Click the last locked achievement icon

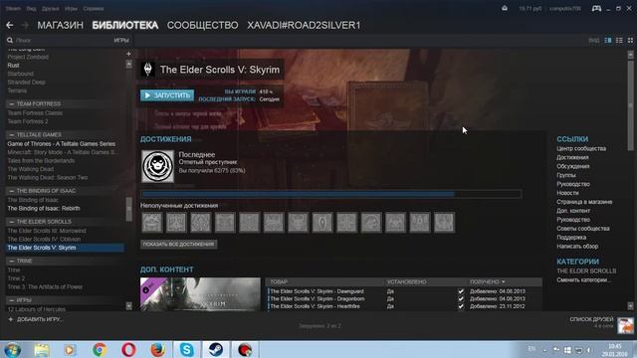coord(444,223)
